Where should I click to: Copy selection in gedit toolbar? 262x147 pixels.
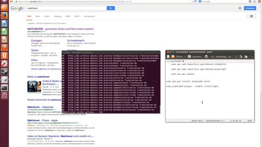(x=241, y=57)
